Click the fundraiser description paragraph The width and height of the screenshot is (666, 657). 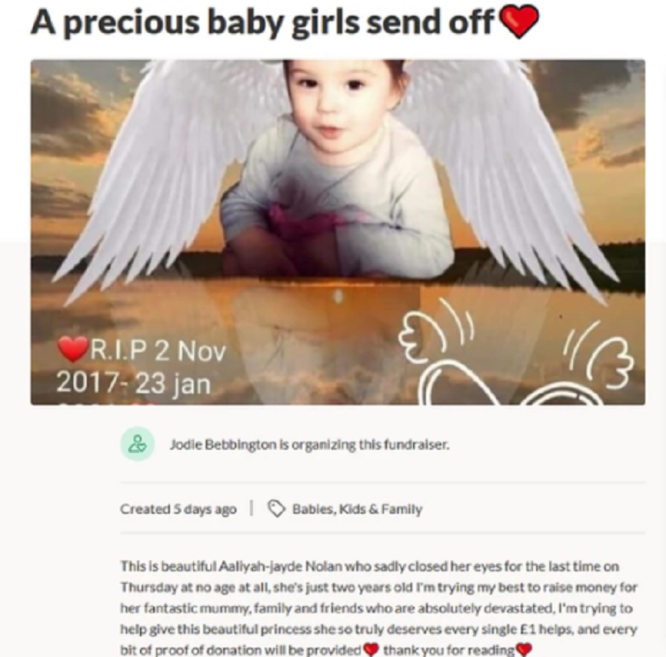(379, 608)
